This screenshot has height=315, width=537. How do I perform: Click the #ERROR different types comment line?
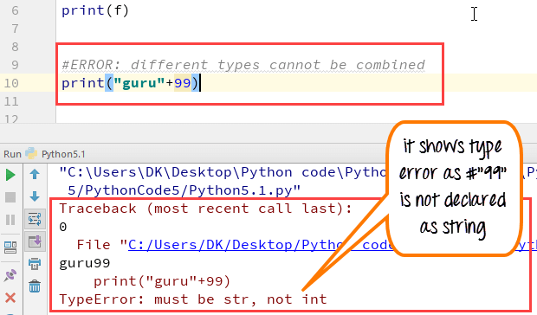click(243, 65)
